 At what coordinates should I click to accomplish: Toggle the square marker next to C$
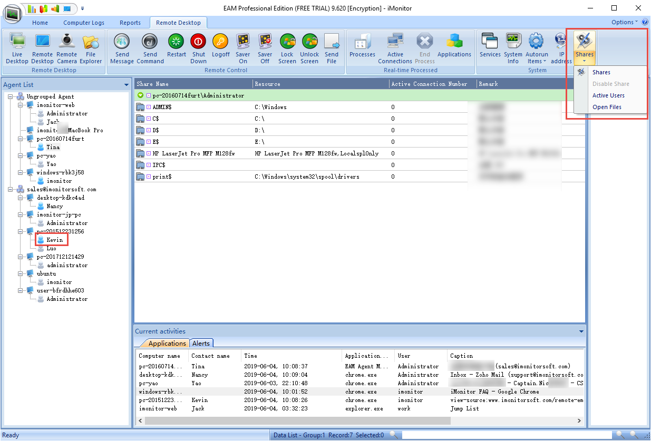[149, 119]
